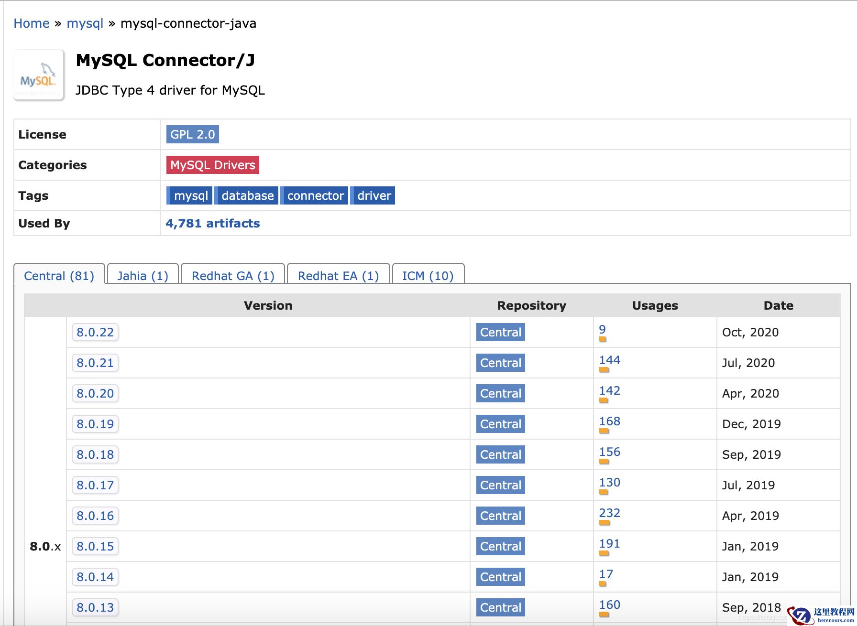
Task: Open the 160 usages link for 8.0.13
Action: tap(610, 604)
